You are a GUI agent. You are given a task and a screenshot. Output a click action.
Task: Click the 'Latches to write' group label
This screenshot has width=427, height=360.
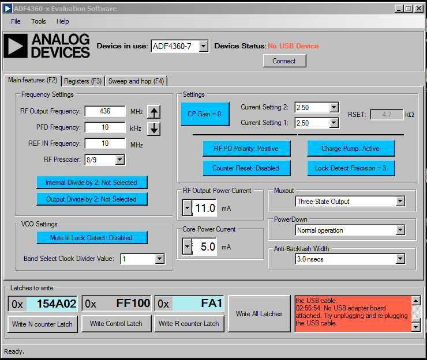(x=32, y=288)
